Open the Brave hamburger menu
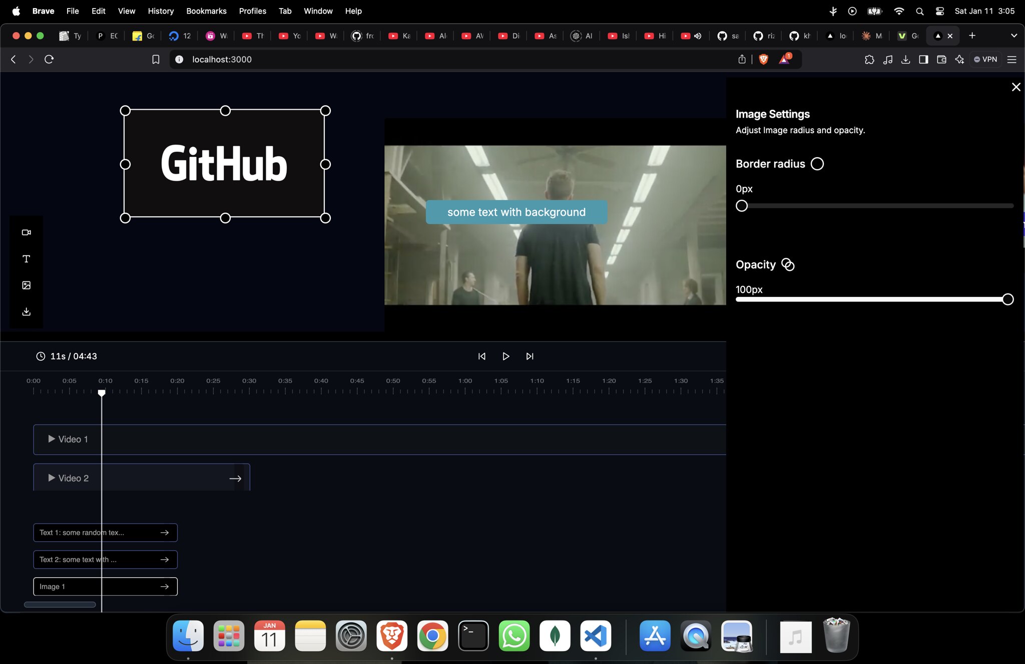Screen dimensions: 1025x664 [x=1011, y=60]
